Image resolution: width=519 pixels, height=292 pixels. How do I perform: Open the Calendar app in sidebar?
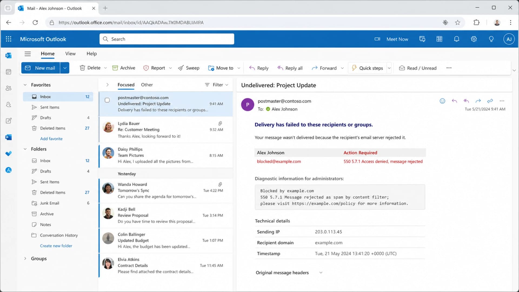tap(8, 72)
